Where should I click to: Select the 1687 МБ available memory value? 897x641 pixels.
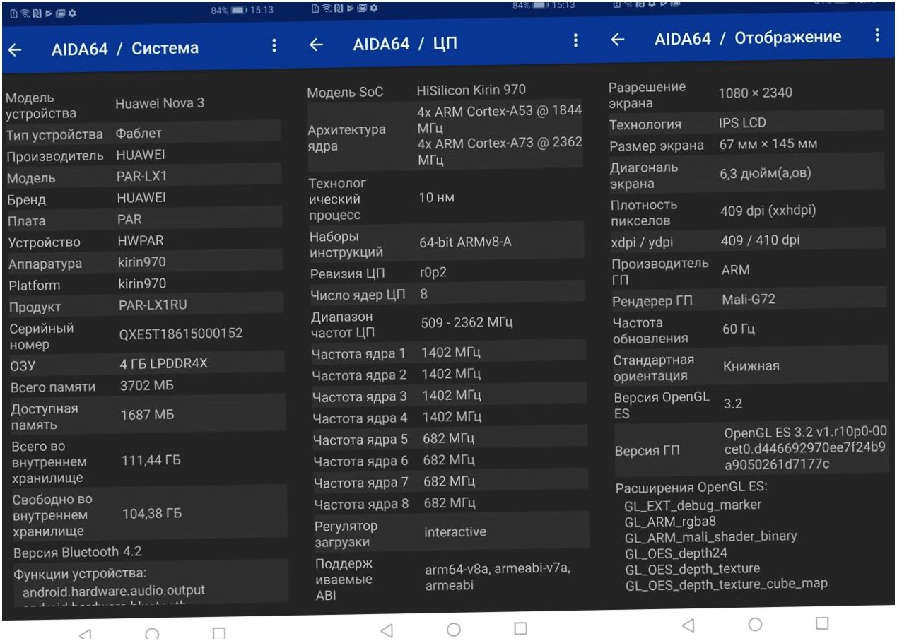(x=147, y=415)
